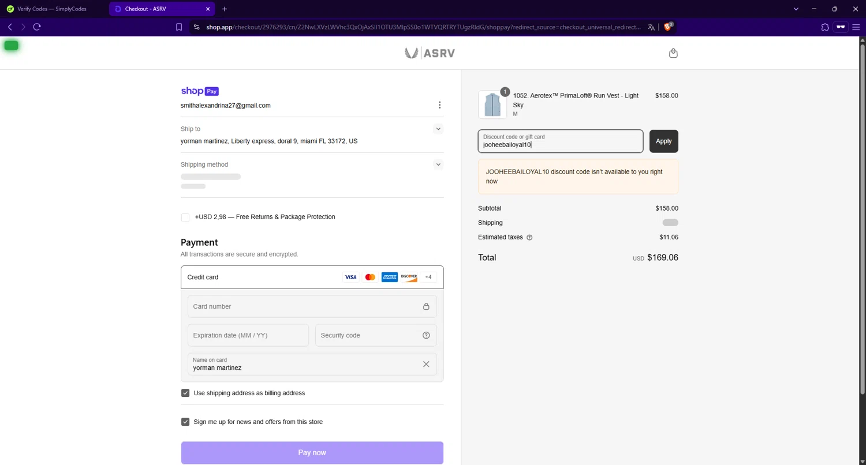Click the product name Aerotex PrimaLoft Run Vest
This screenshot has height=465, width=866.
click(576, 100)
